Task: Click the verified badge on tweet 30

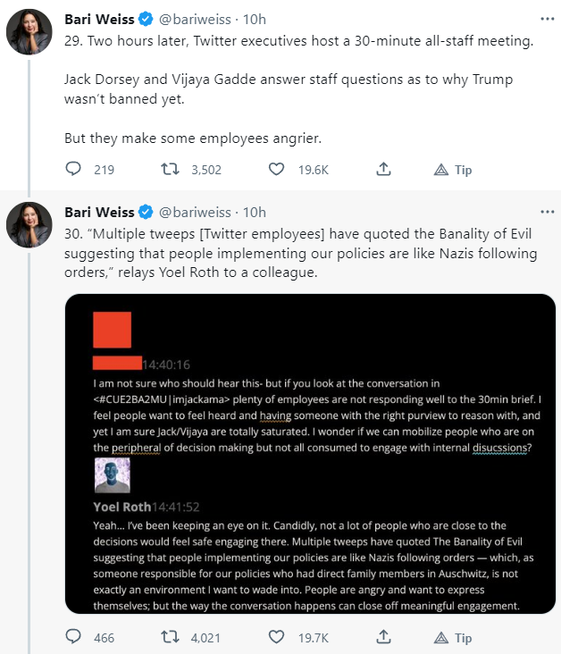Action: (x=146, y=212)
